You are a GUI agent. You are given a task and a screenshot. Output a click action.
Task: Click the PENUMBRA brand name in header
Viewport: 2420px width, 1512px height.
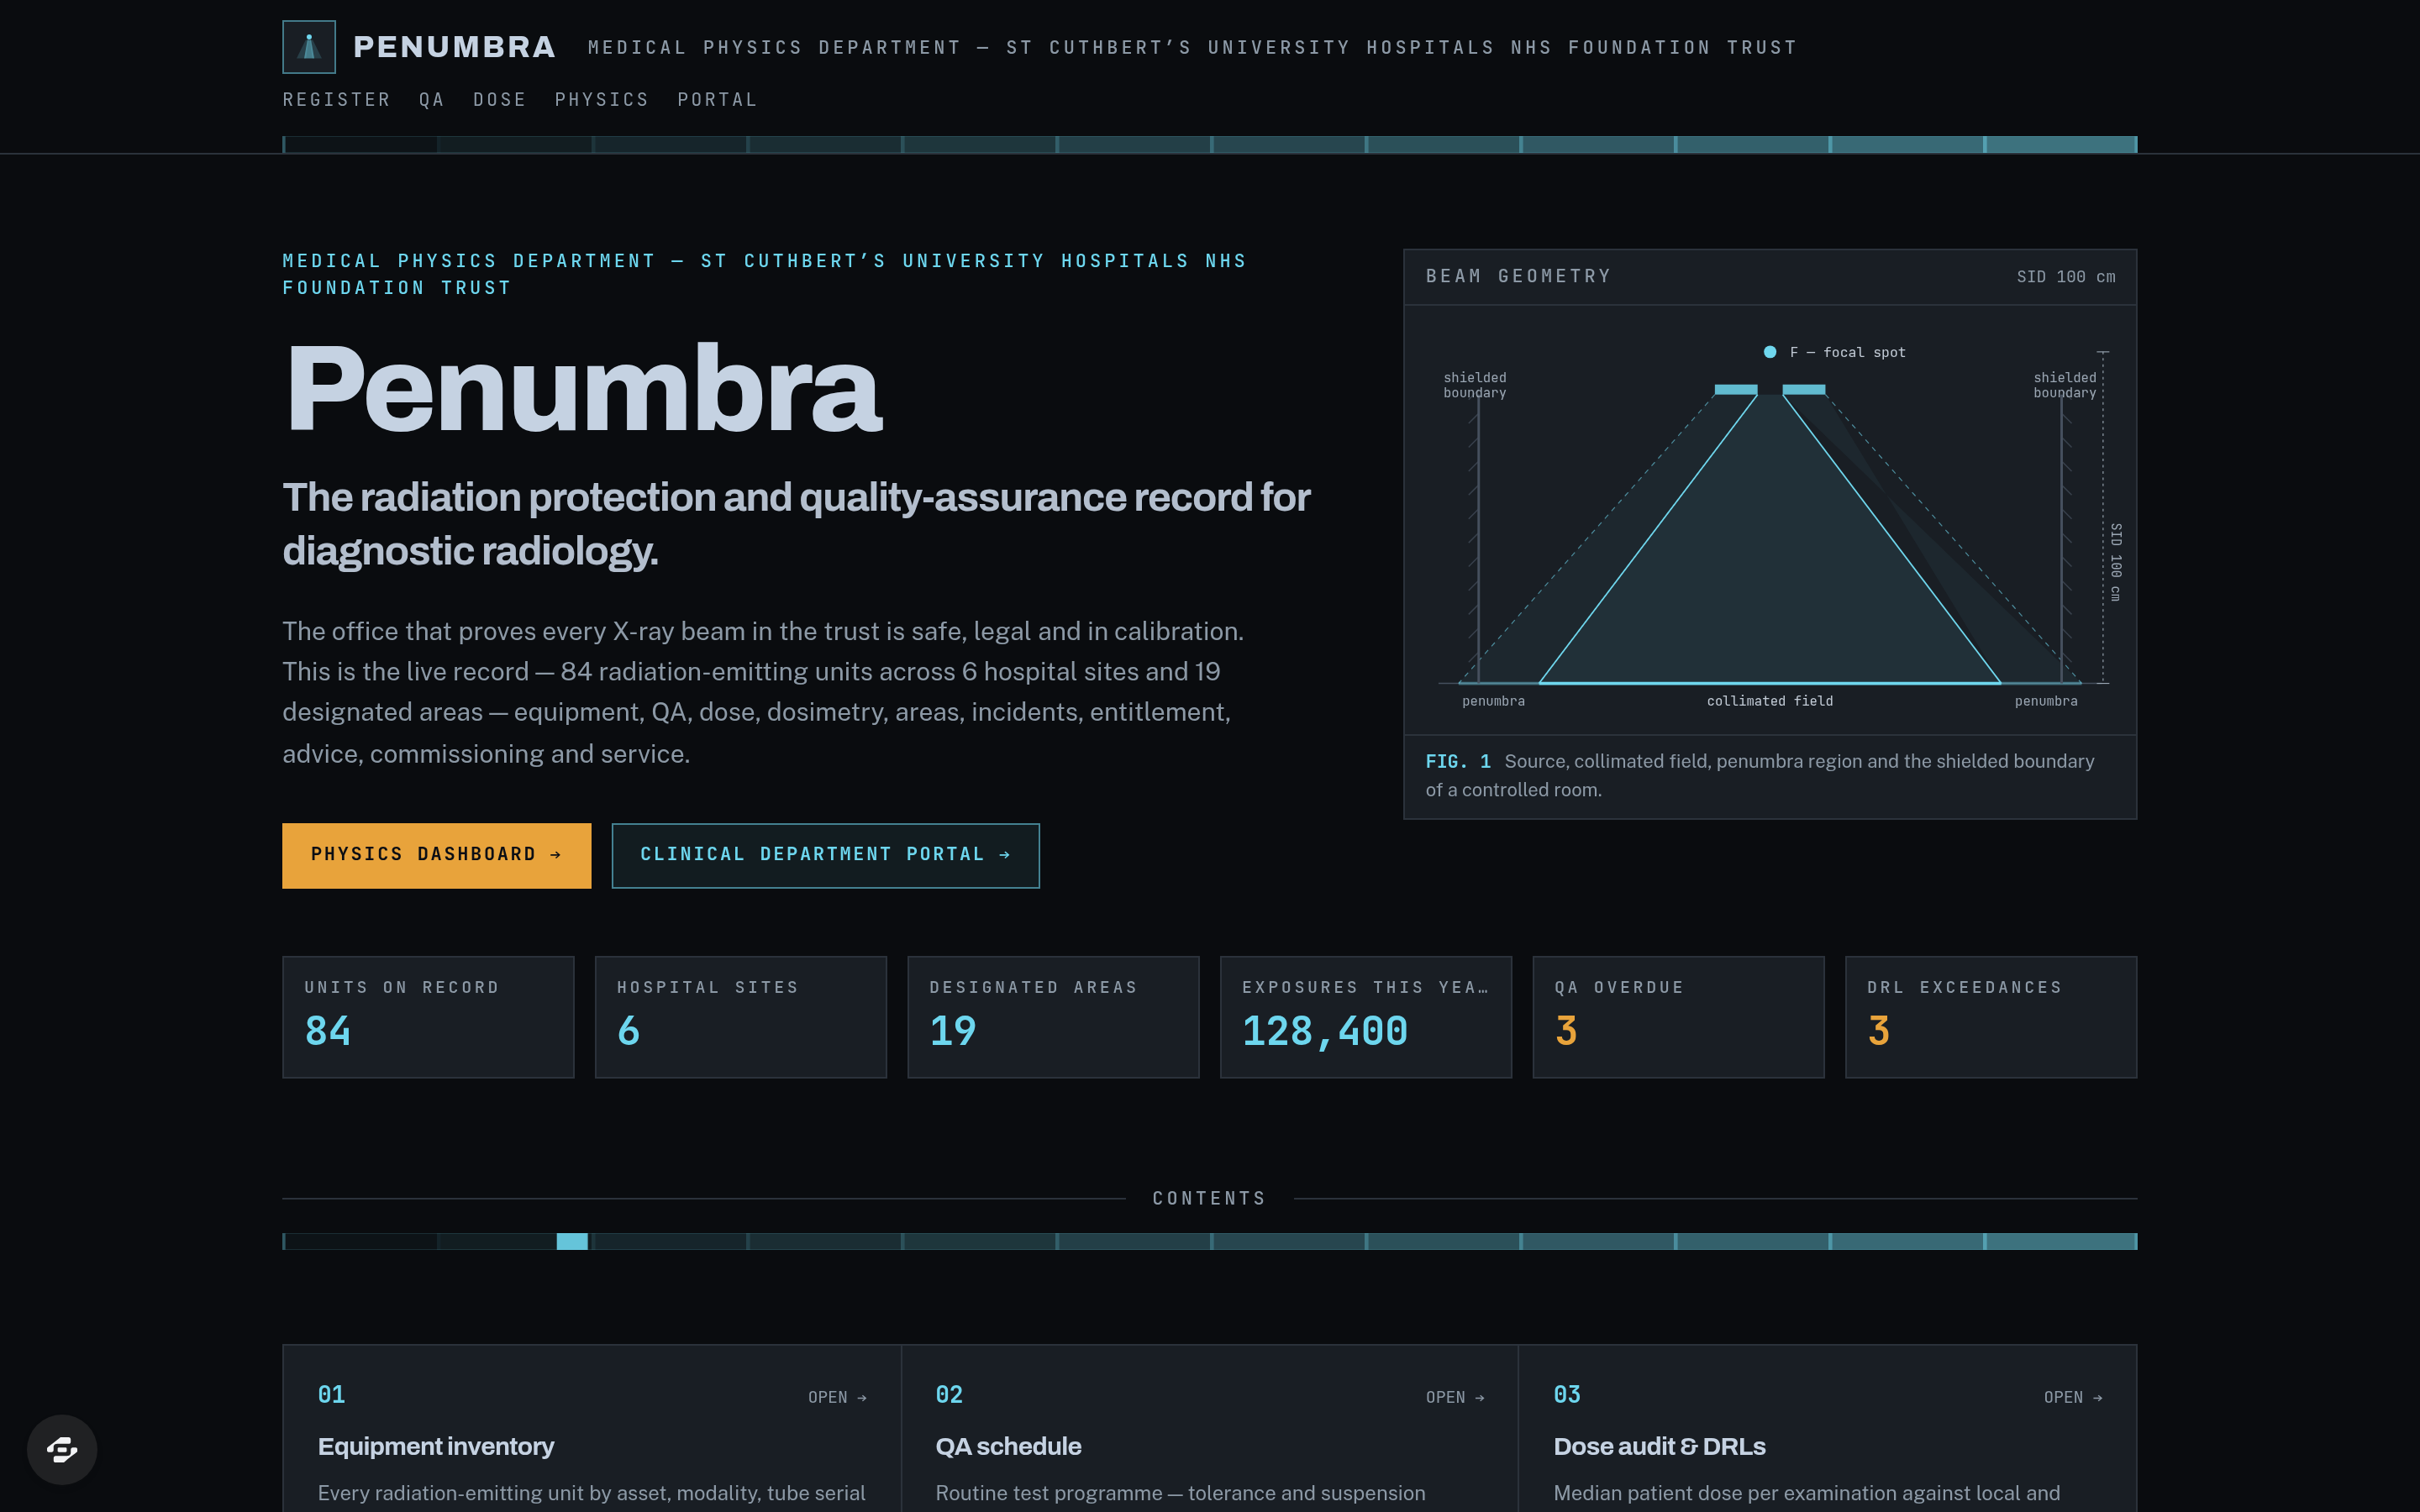[x=454, y=47]
